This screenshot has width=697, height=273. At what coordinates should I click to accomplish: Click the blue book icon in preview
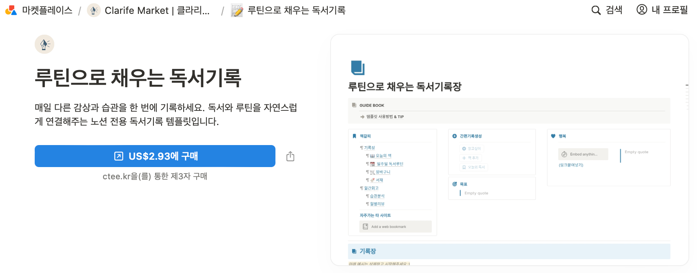(x=357, y=67)
